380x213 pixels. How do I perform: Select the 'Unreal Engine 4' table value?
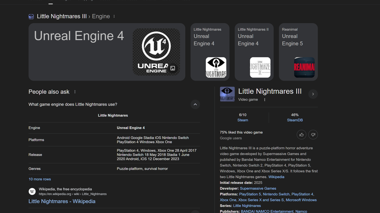[x=131, y=128]
